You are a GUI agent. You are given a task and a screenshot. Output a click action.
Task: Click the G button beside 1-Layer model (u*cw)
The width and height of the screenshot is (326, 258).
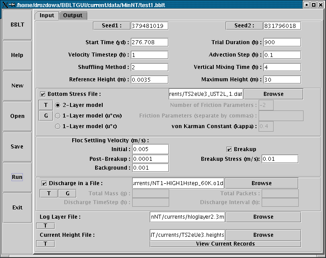[45, 116]
